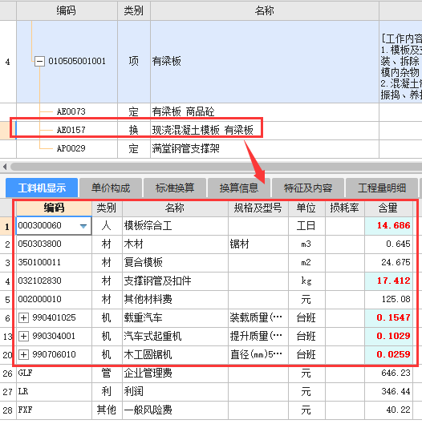Image resolution: width=422 pixels, height=424 pixels.
Task: Click the 损耗率 column header
Action: pyautogui.click(x=345, y=208)
